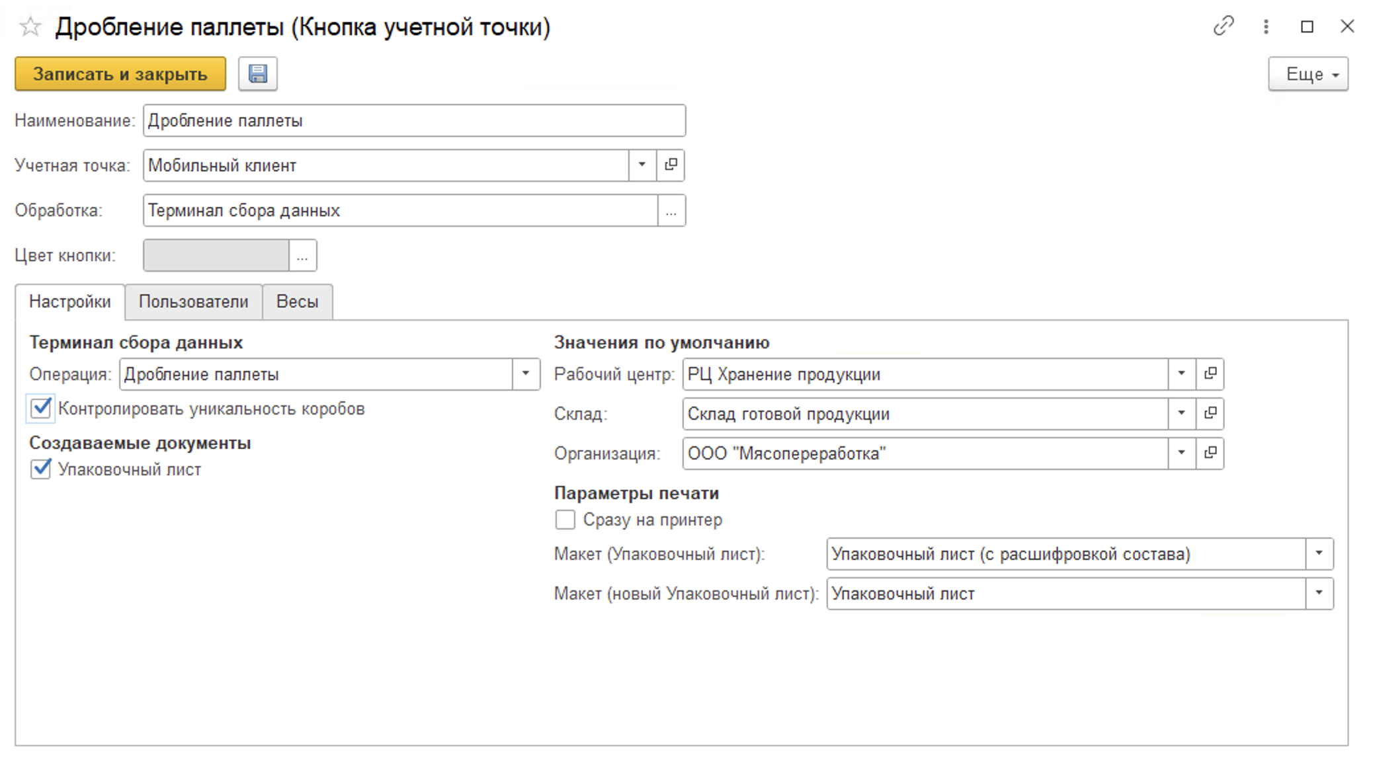Click the floppy disk save icon

[x=258, y=74]
